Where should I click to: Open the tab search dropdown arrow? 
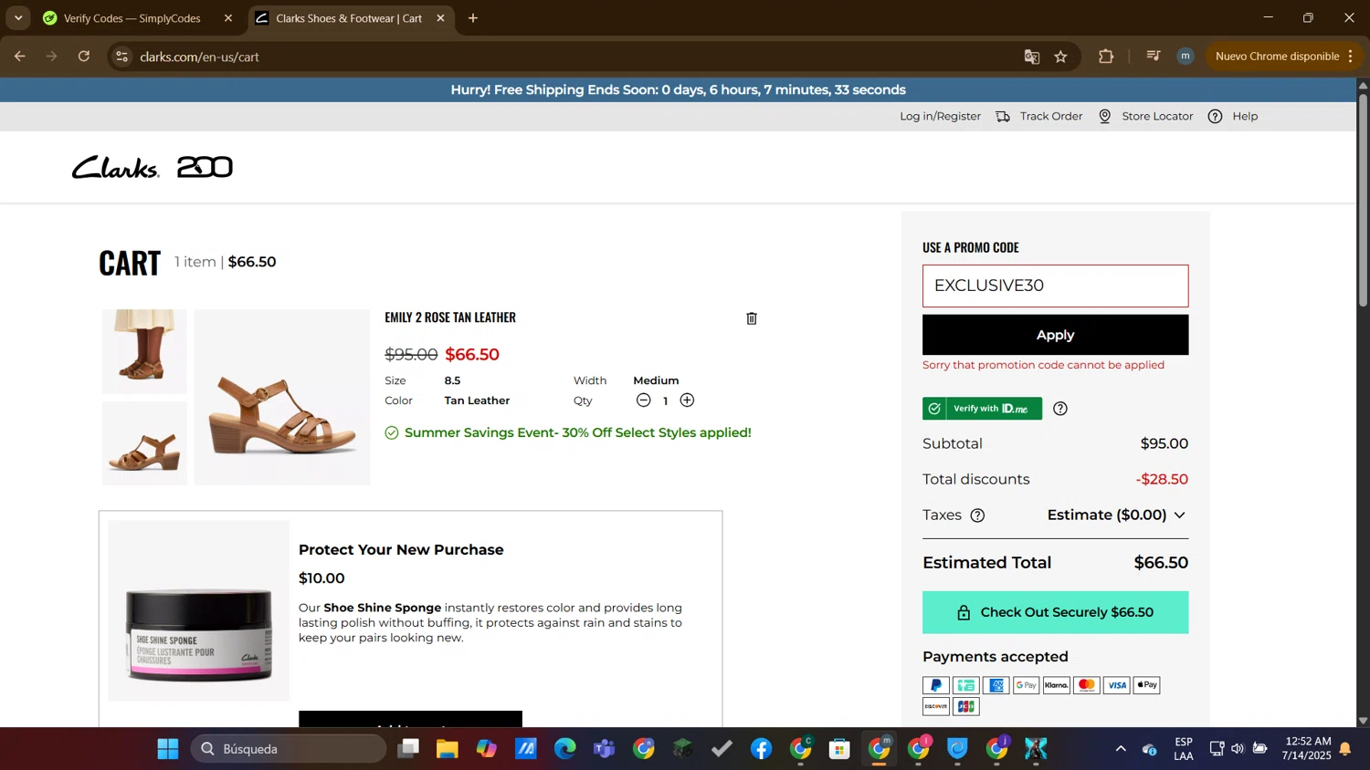(x=18, y=18)
